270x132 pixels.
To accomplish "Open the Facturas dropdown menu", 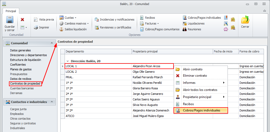I will (x=158, y=23).
